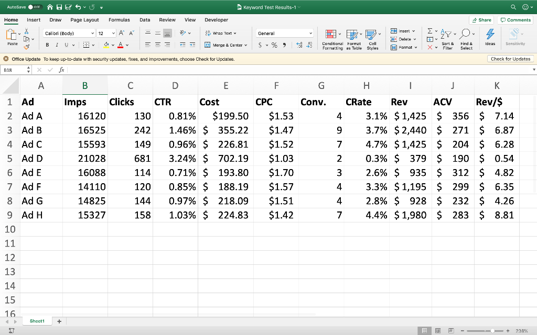Open Find & Select
Screen dimensions: 537x335
coord(466,40)
